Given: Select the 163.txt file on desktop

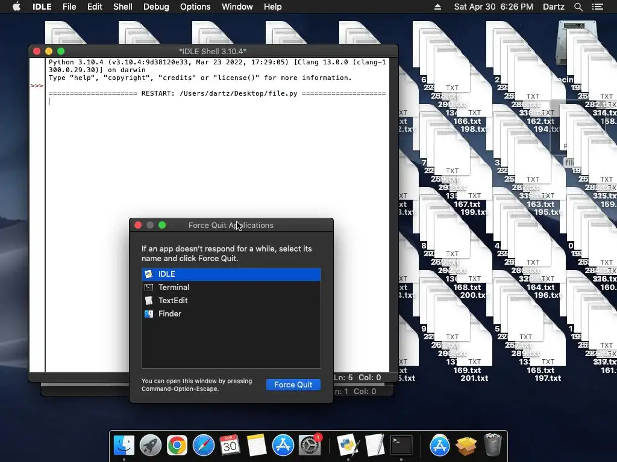Looking at the screenshot, I should (x=540, y=205).
